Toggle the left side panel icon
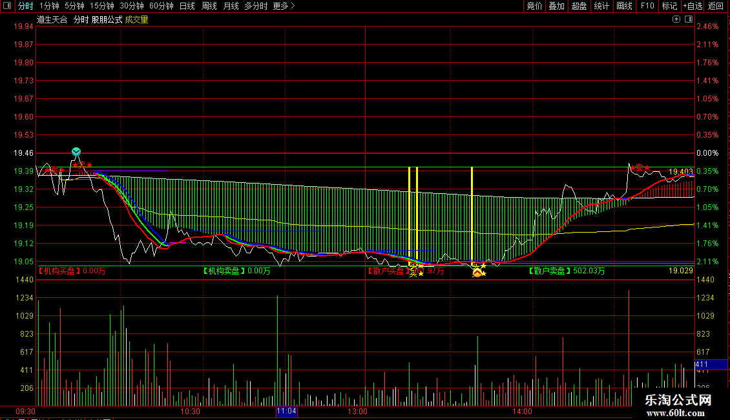The height and width of the screenshot is (420, 730). [x=7, y=6]
